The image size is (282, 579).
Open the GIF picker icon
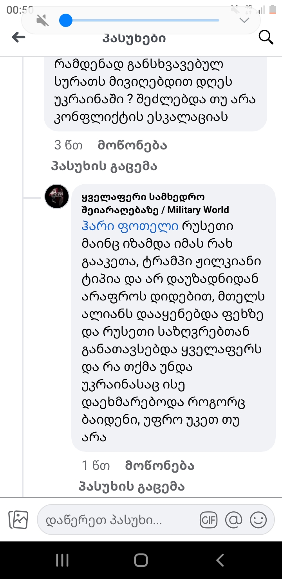click(x=208, y=520)
